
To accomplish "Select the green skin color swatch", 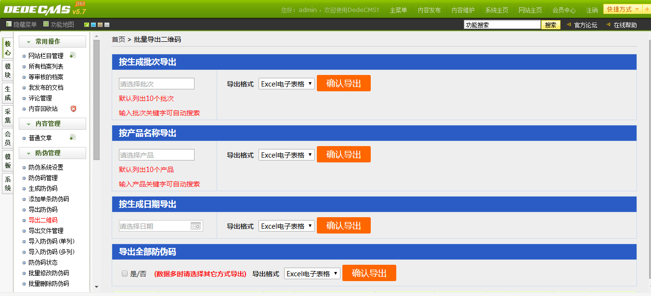I will pos(87,25).
